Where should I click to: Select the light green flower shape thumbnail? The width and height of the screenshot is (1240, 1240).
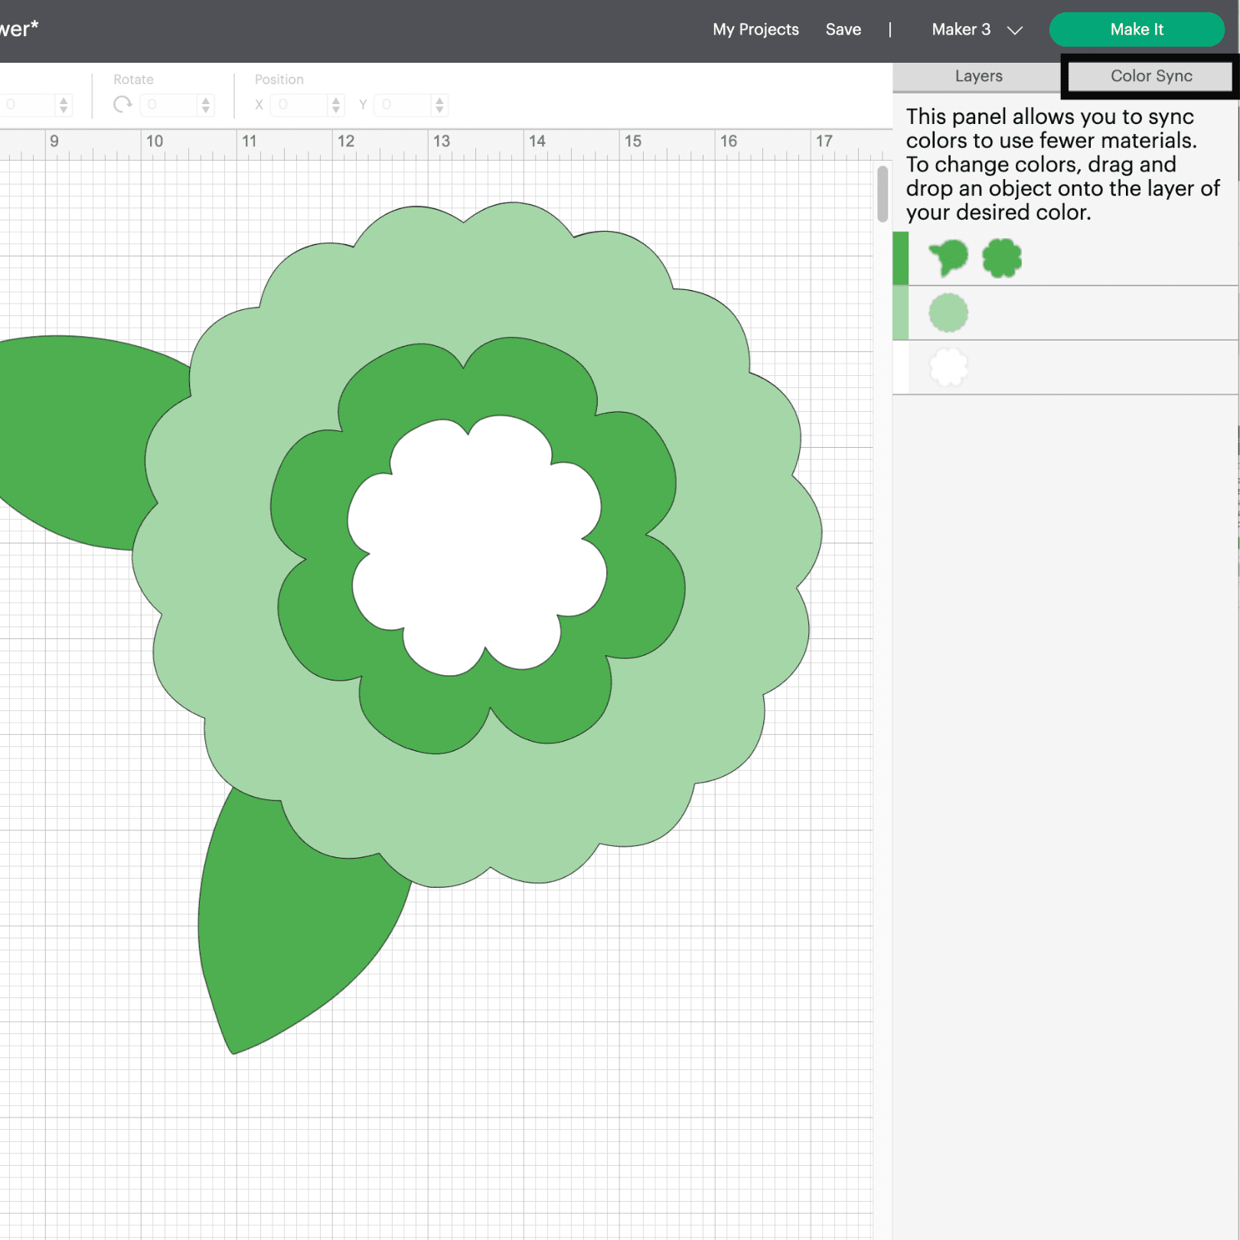click(x=948, y=312)
